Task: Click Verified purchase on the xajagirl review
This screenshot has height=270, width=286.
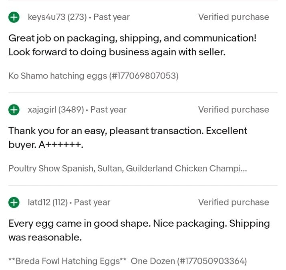Action: [x=234, y=110]
